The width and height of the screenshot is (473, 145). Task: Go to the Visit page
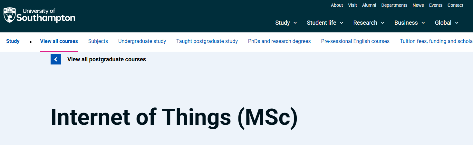[x=352, y=5]
